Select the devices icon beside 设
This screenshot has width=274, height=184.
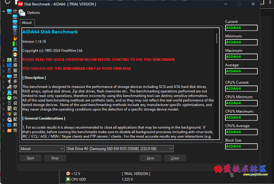(9, 103)
